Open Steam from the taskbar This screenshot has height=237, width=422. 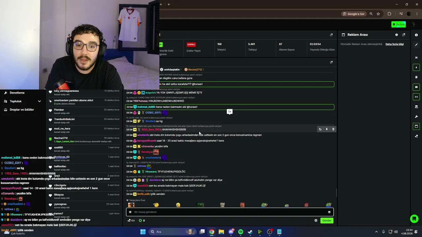(x=250, y=232)
